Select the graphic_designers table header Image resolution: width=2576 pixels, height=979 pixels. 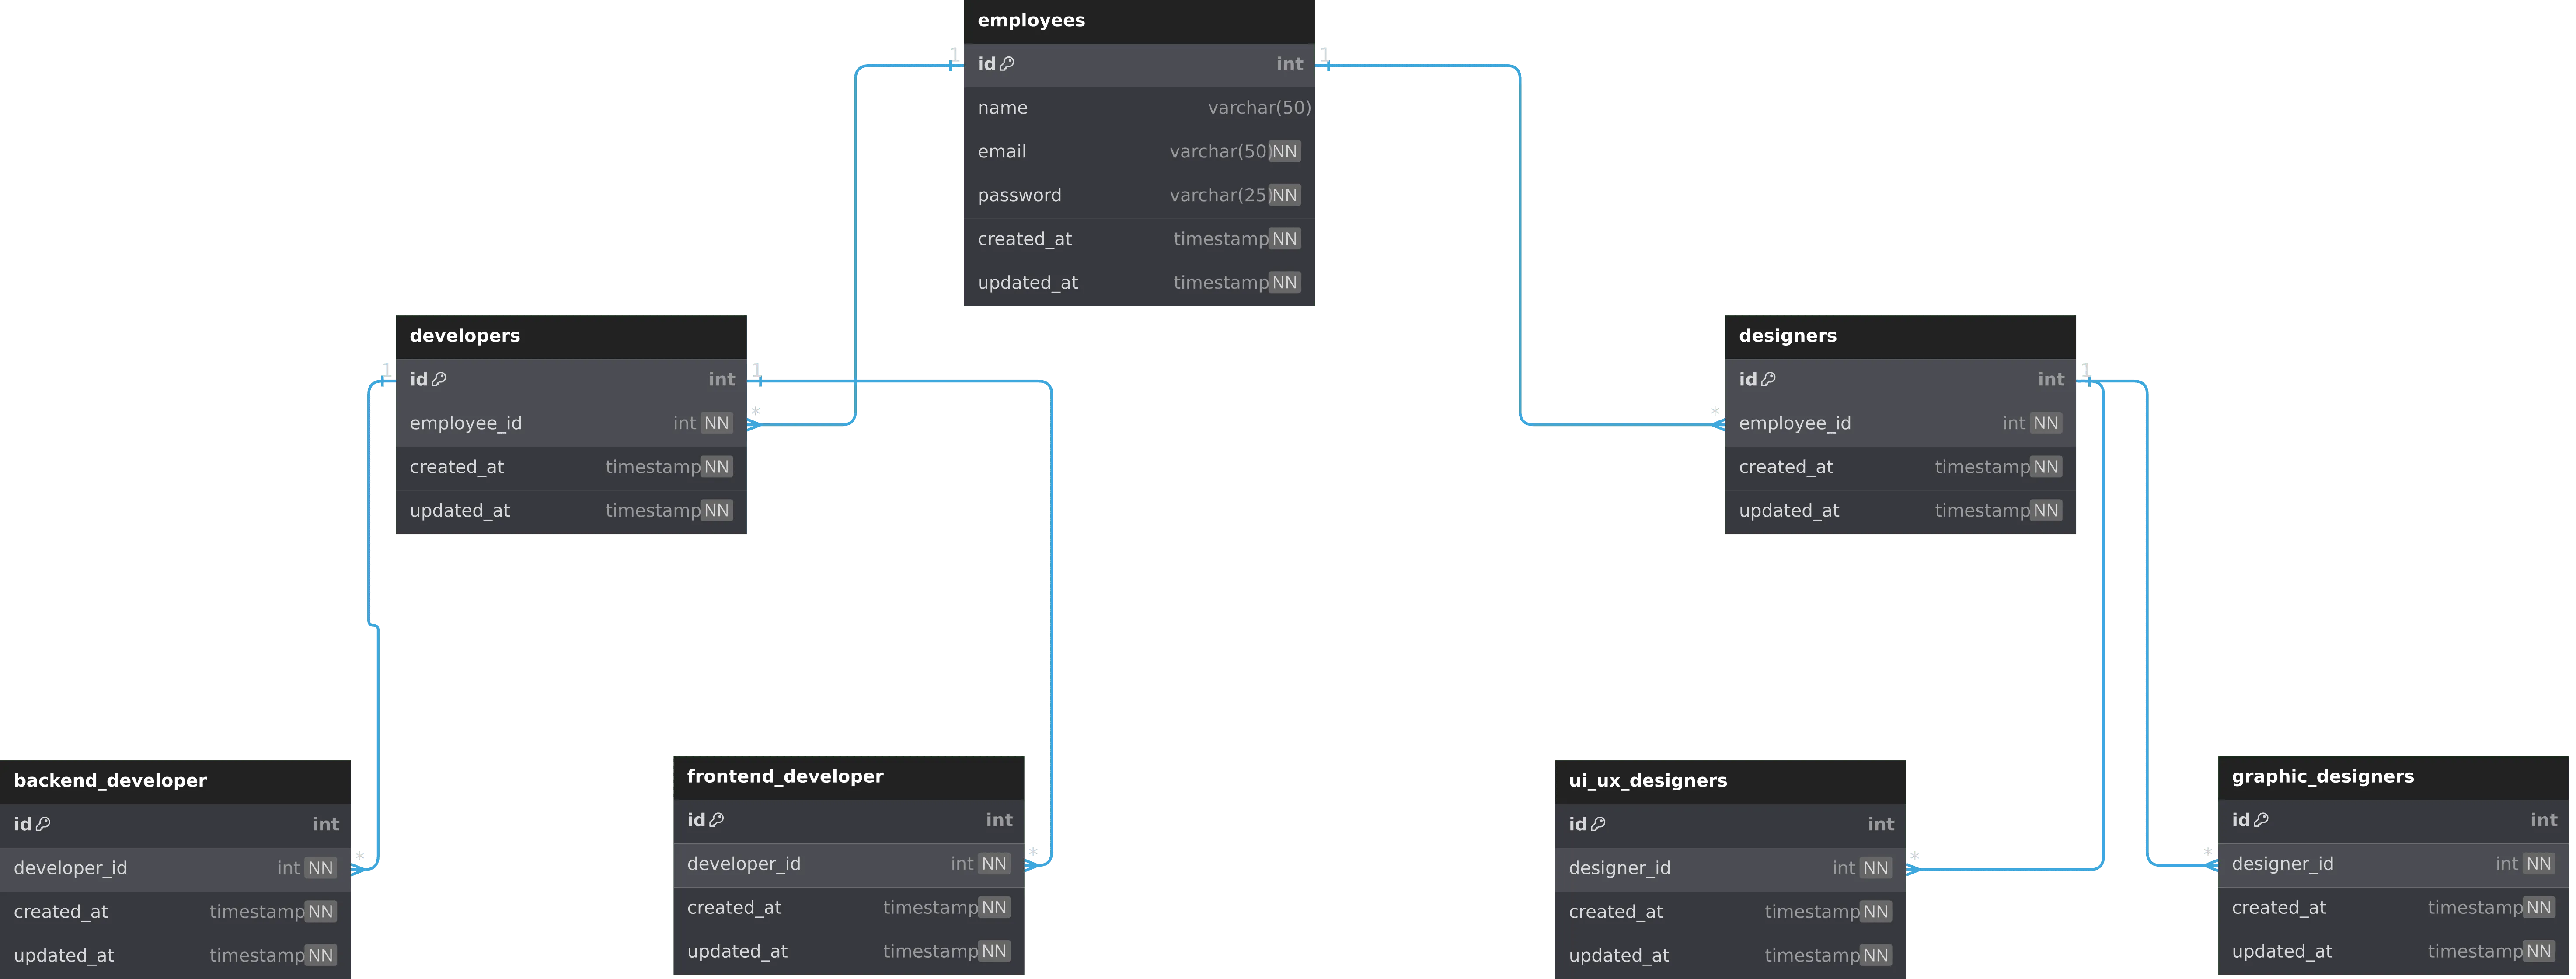coord(2393,777)
